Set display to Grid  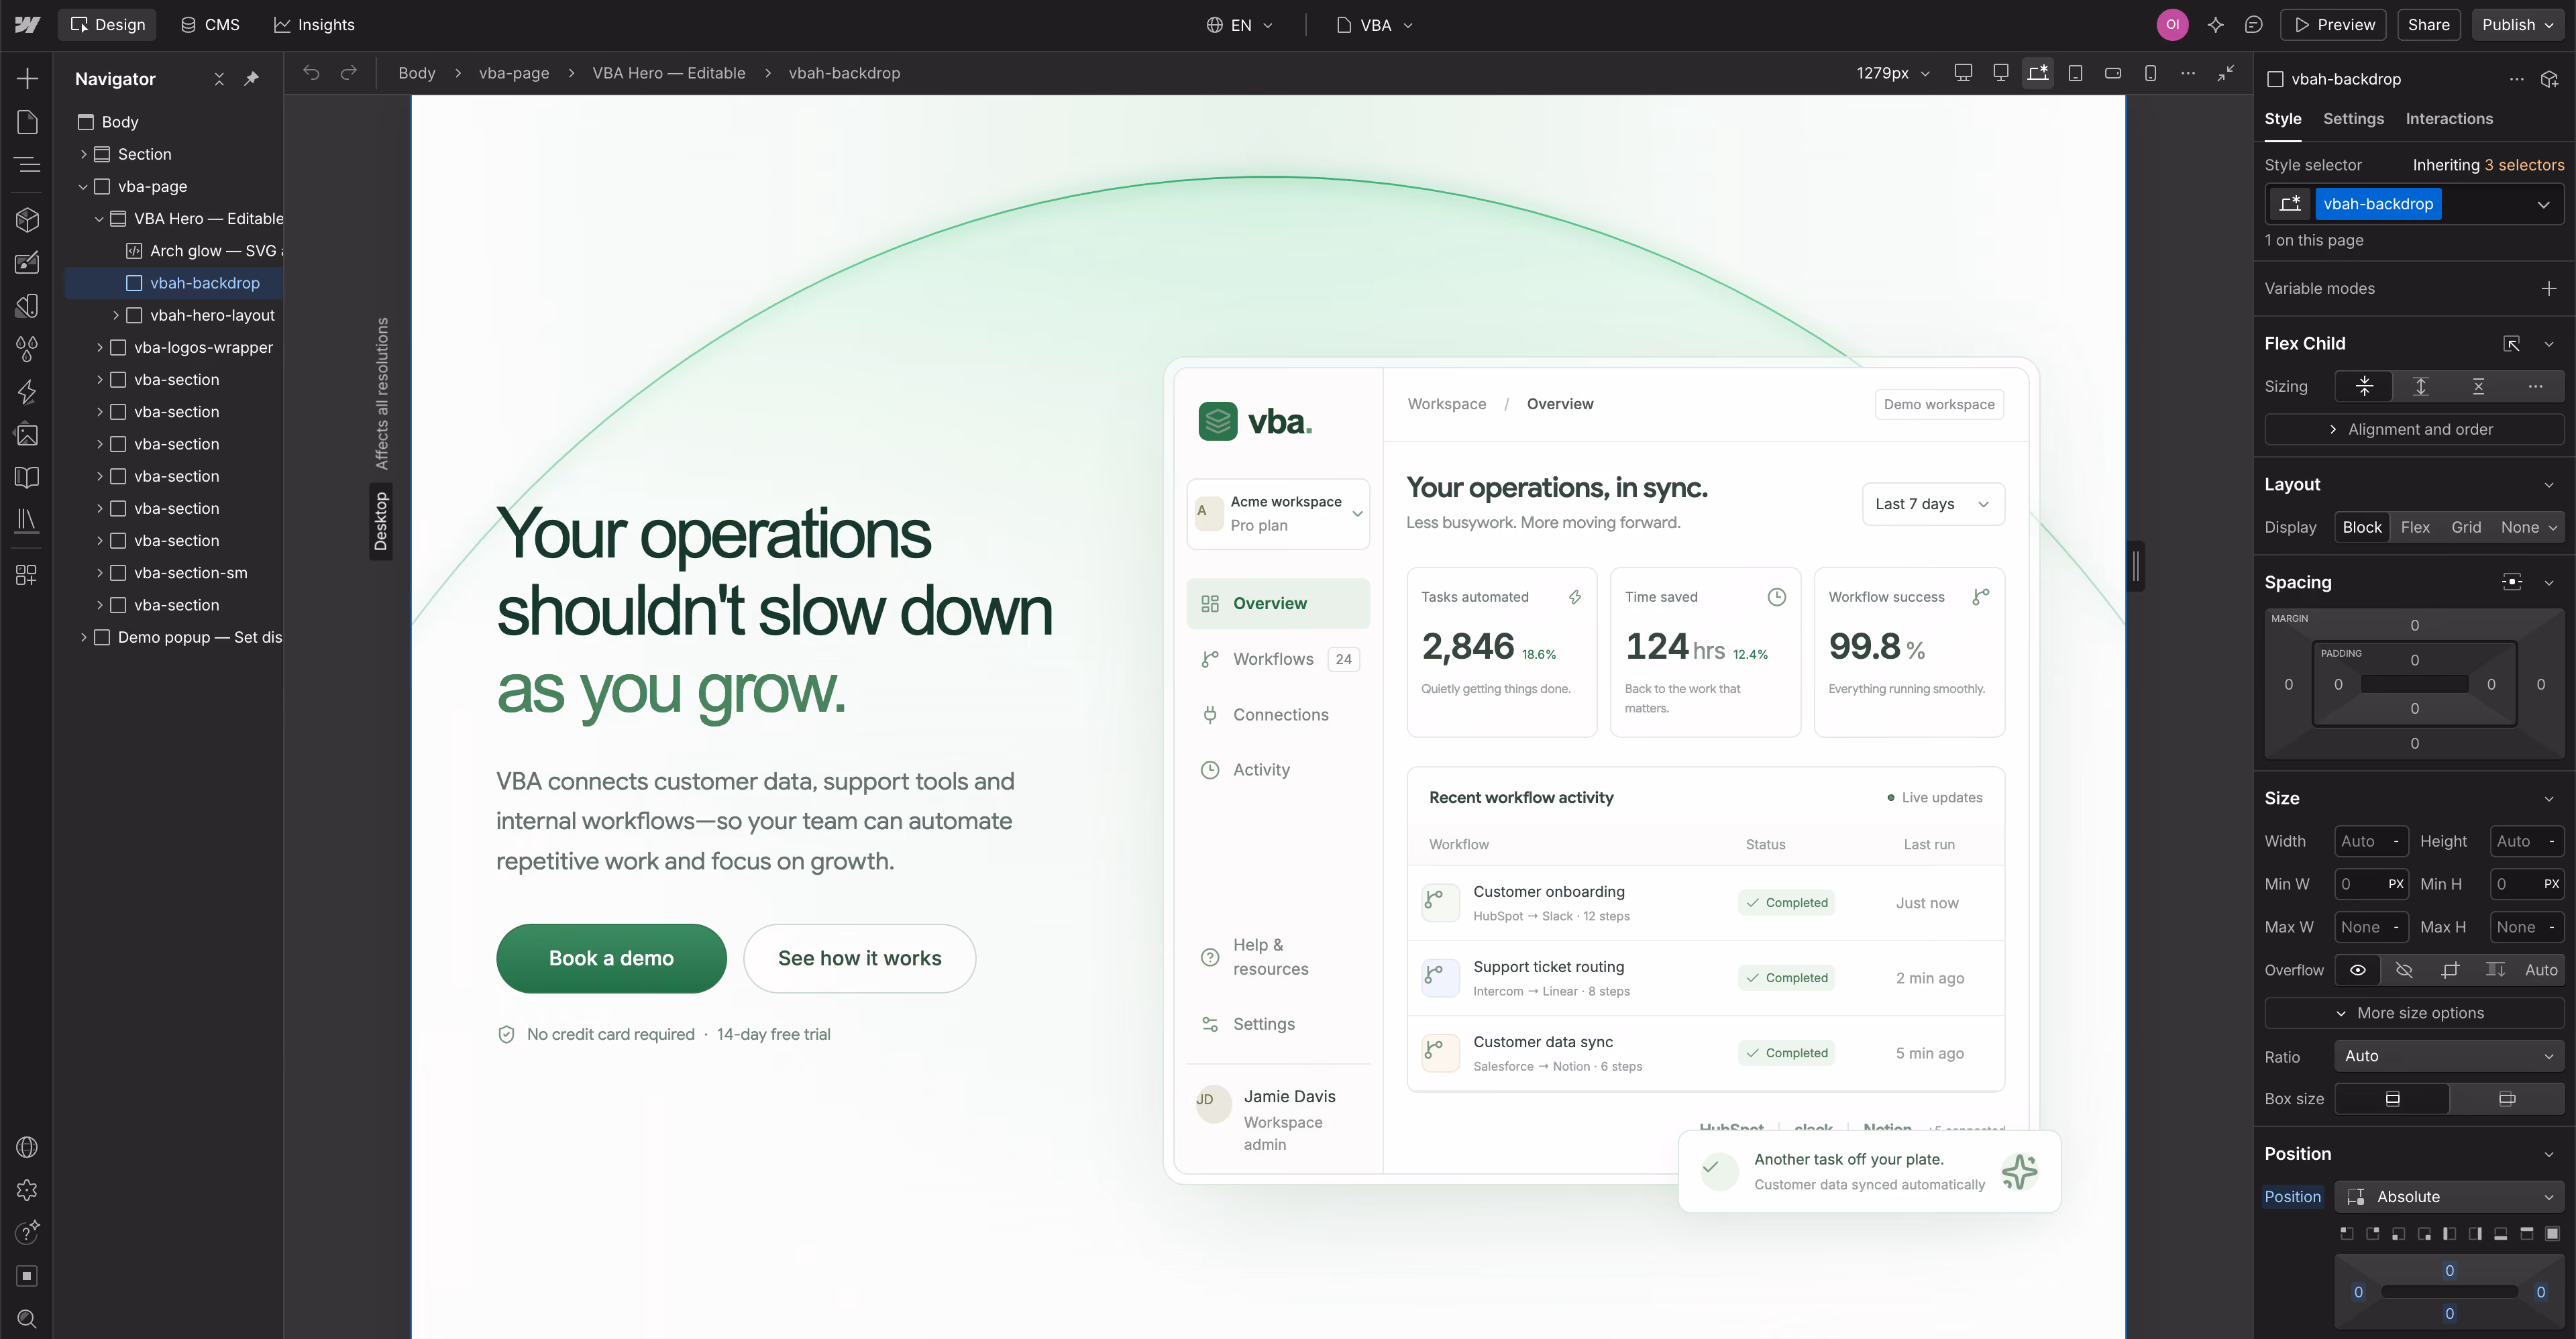pyautogui.click(x=2466, y=527)
